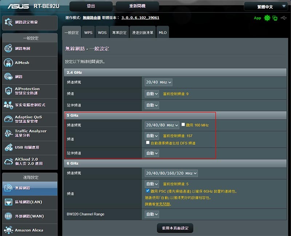Open Adaptive QoS speedometer icon
The image size is (291, 236).
8,119
